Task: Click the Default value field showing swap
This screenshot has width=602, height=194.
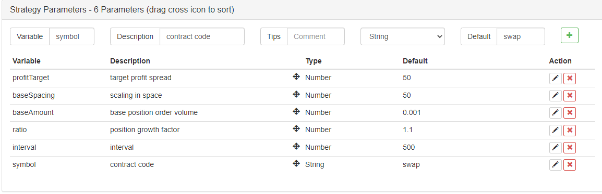Action: [x=521, y=37]
